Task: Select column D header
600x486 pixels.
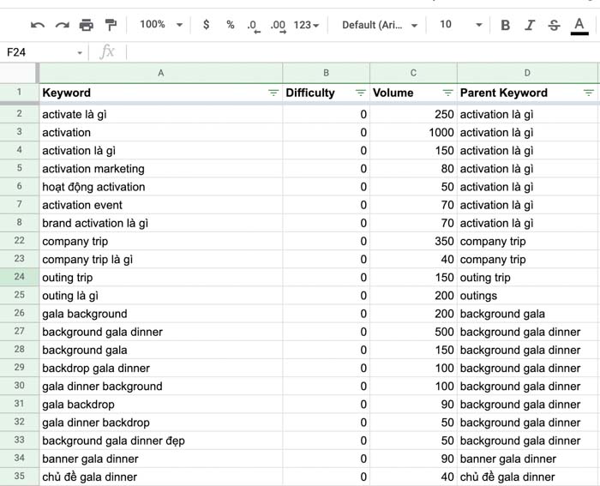Action: click(527, 73)
